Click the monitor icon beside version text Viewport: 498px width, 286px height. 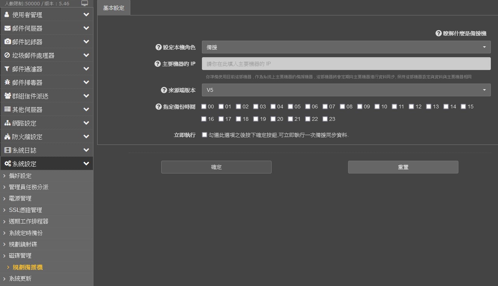(x=85, y=3)
